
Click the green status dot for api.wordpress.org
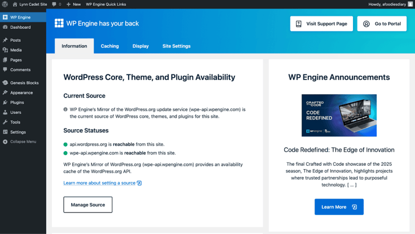tap(65, 144)
